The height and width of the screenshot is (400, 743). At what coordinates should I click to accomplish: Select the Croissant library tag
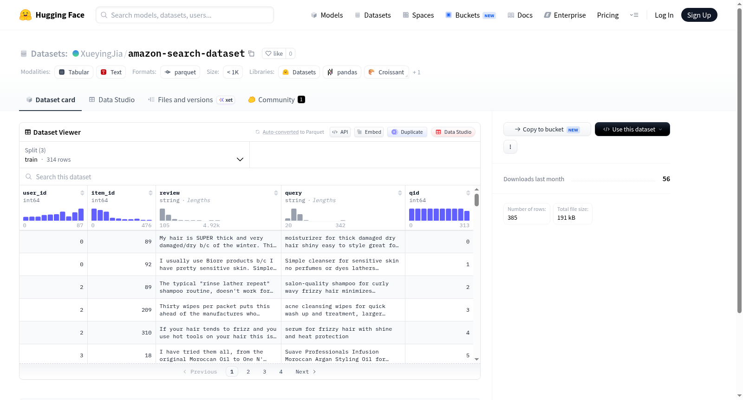(386, 72)
